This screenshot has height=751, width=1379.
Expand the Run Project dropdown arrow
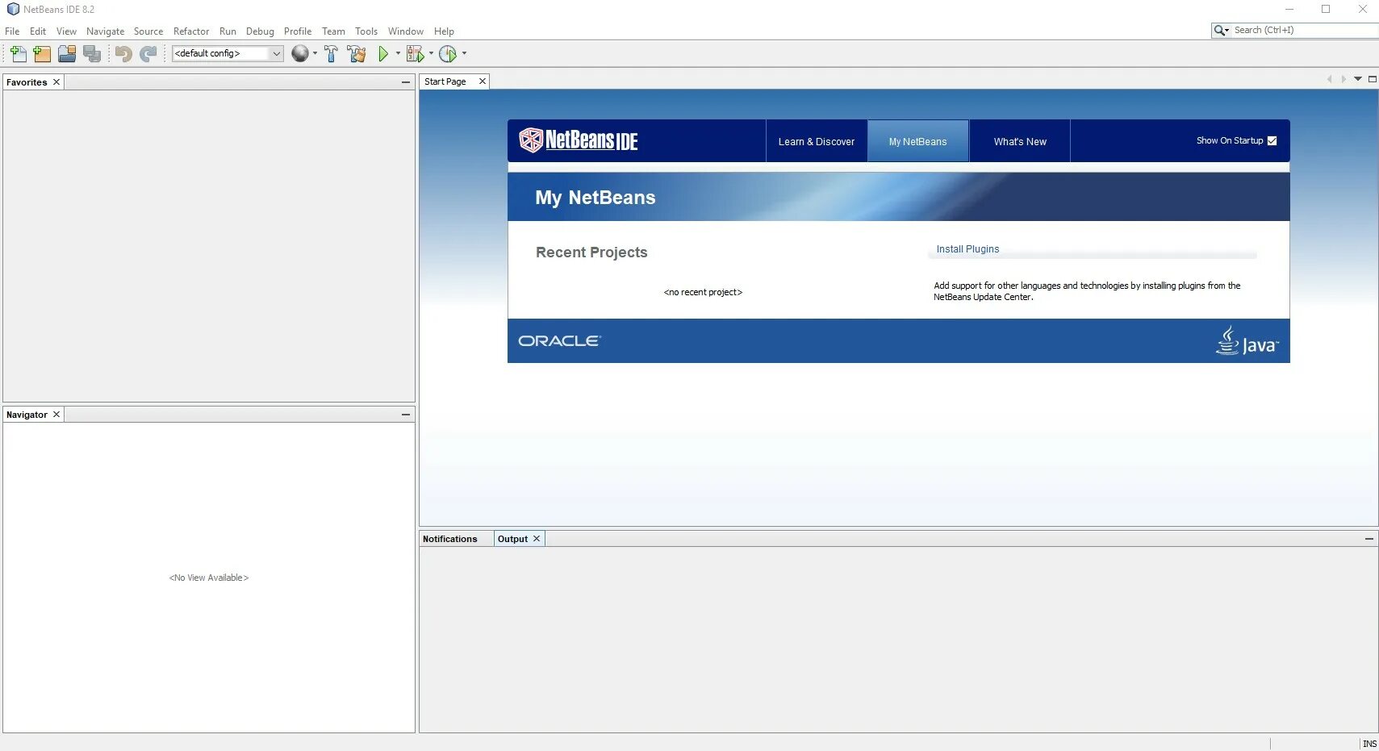click(x=398, y=54)
